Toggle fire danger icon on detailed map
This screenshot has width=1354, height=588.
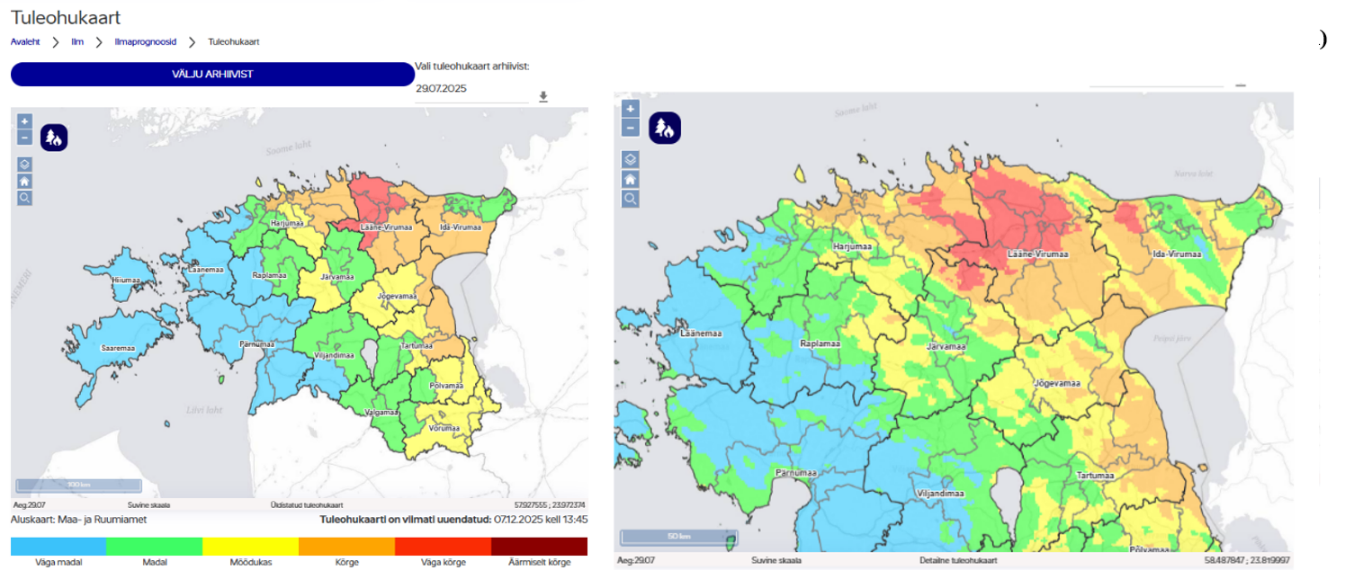point(665,128)
